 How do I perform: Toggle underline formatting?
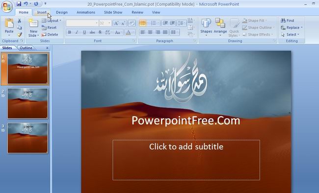84,32
